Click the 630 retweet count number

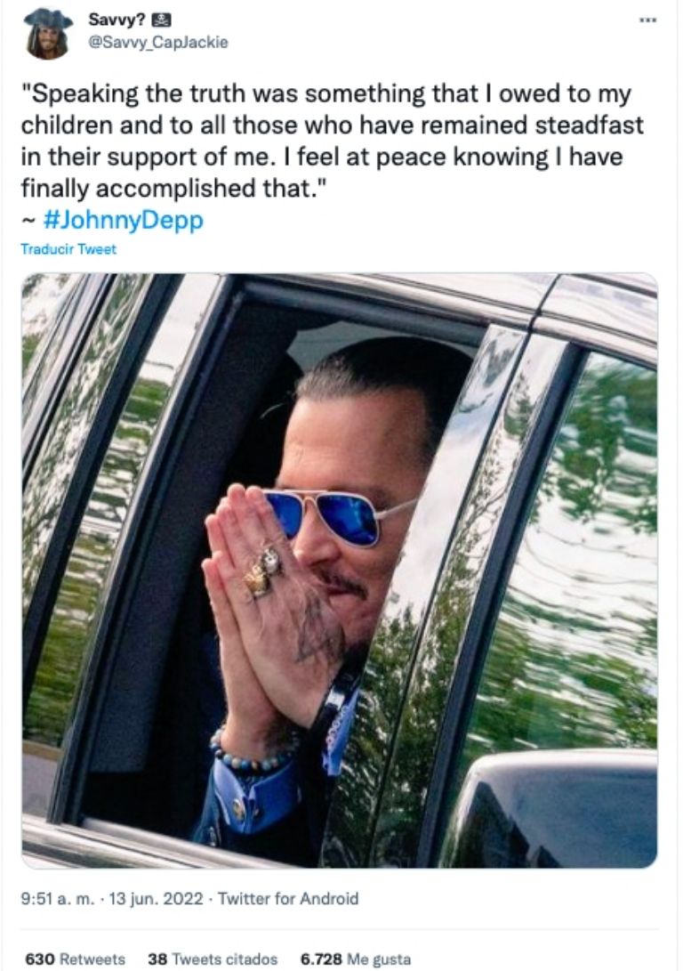pyautogui.click(x=40, y=959)
